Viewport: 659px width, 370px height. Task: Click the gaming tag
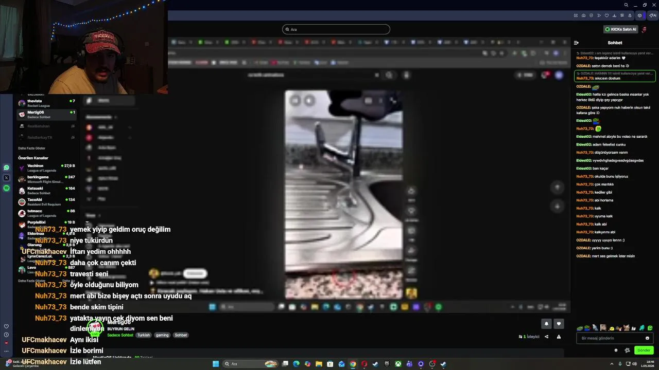point(162,335)
